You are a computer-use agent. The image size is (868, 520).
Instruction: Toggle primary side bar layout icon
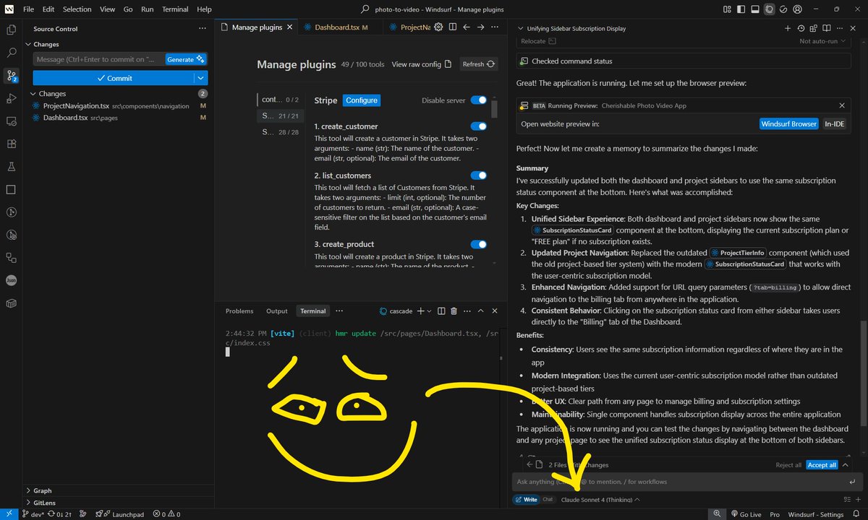click(741, 9)
